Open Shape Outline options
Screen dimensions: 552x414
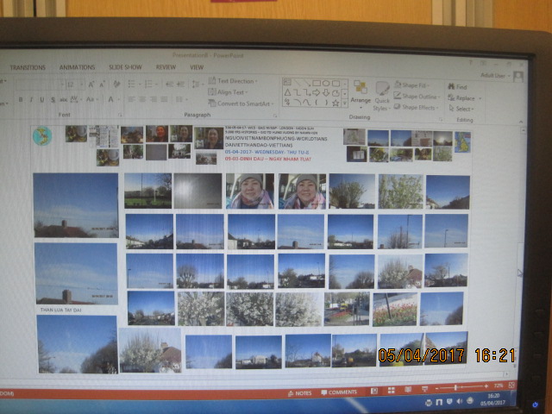click(x=417, y=96)
